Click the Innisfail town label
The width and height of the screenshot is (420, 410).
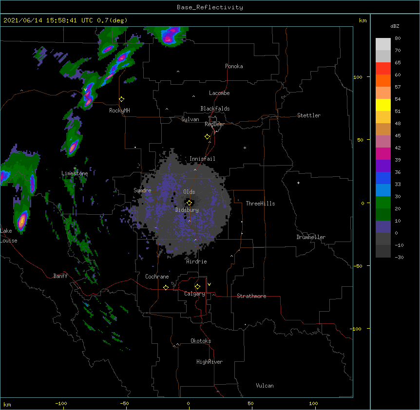pyautogui.click(x=202, y=159)
